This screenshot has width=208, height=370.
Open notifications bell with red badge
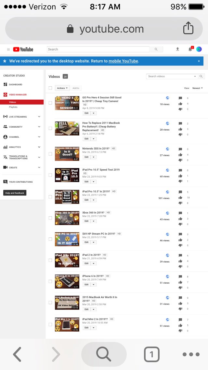190,49
